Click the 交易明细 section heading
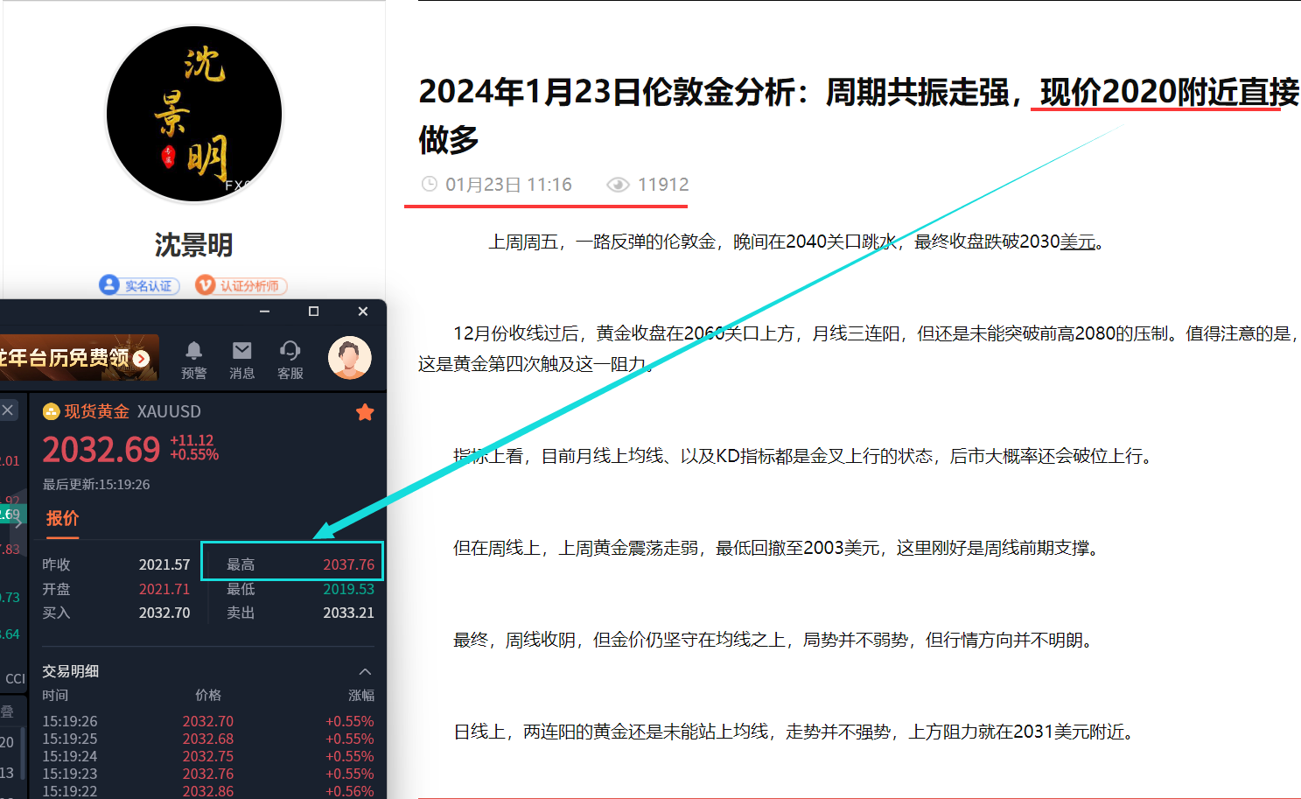The image size is (1301, 799). (71, 671)
